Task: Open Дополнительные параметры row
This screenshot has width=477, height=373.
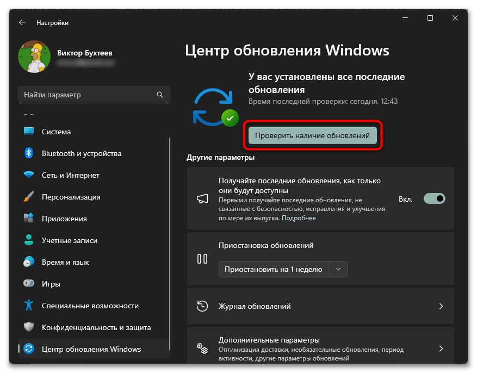Action: (x=321, y=346)
